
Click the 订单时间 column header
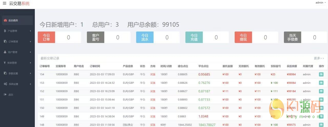[95, 66]
